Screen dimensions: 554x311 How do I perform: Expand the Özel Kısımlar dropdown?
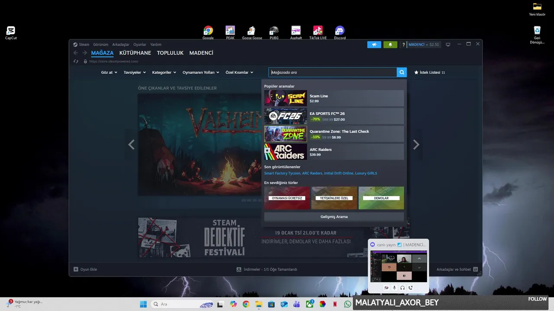click(x=239, y=72)
